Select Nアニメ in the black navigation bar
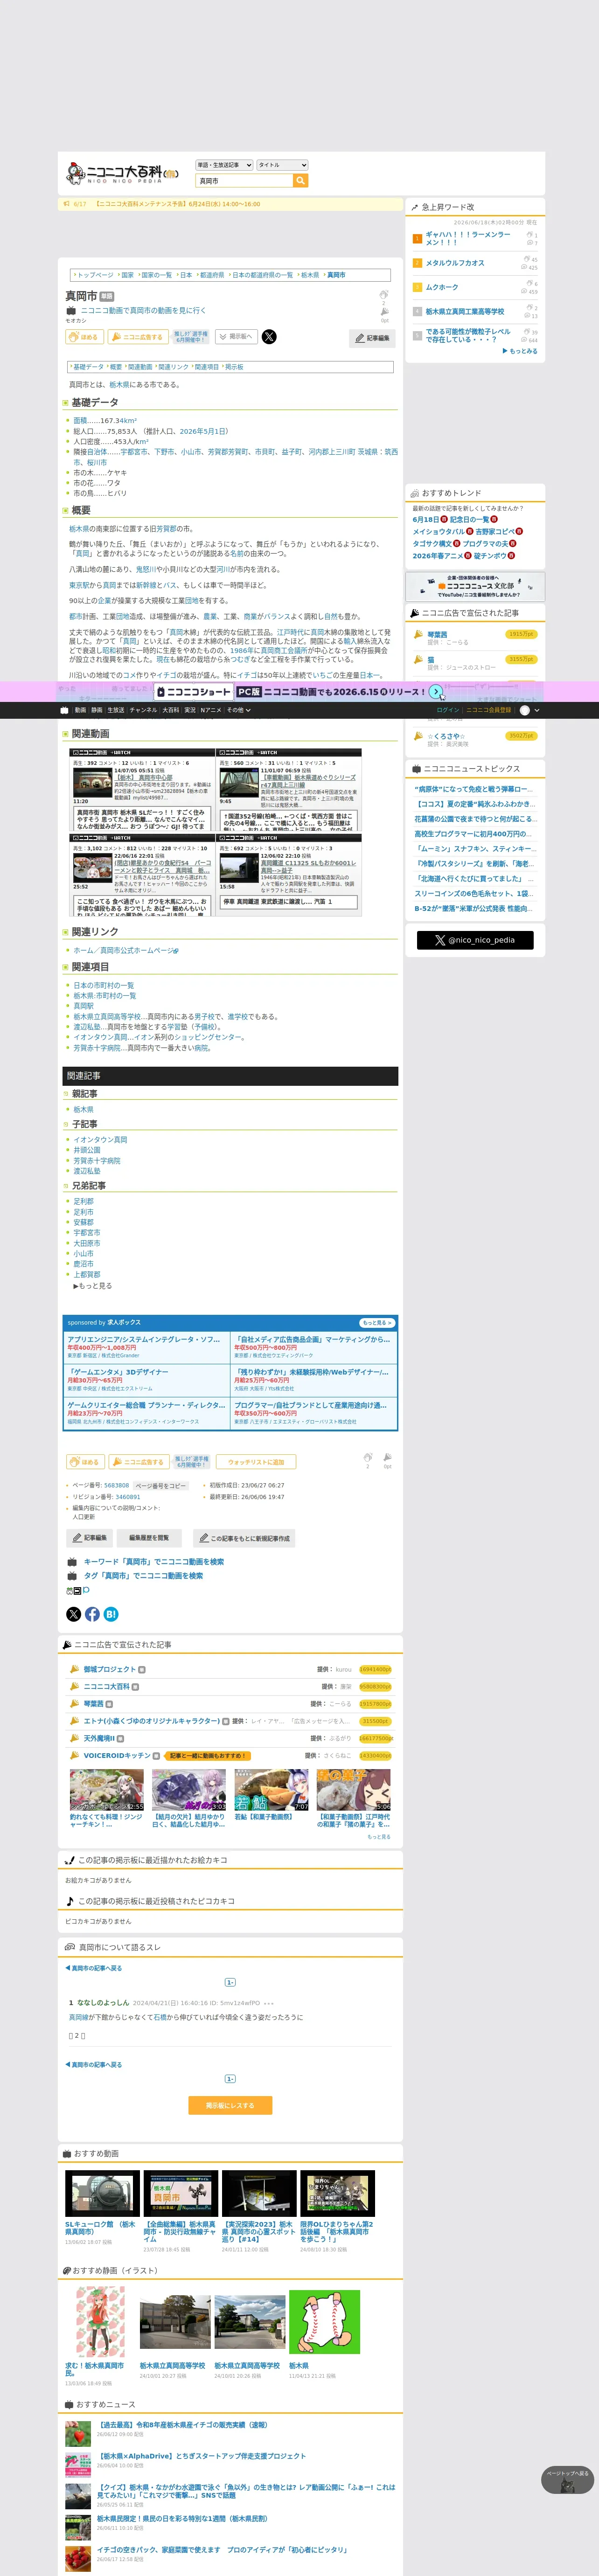 pyautogui.click(x=210, y=710)
